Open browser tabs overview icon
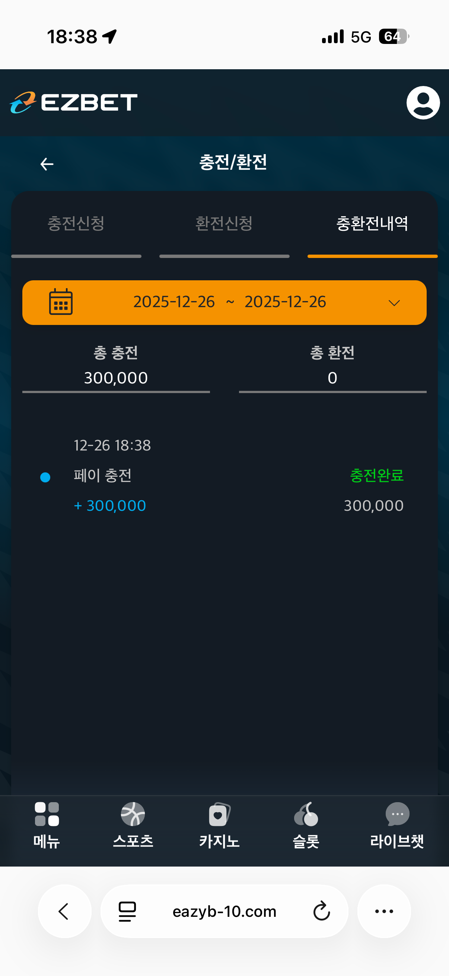 (x=127, y=911)
